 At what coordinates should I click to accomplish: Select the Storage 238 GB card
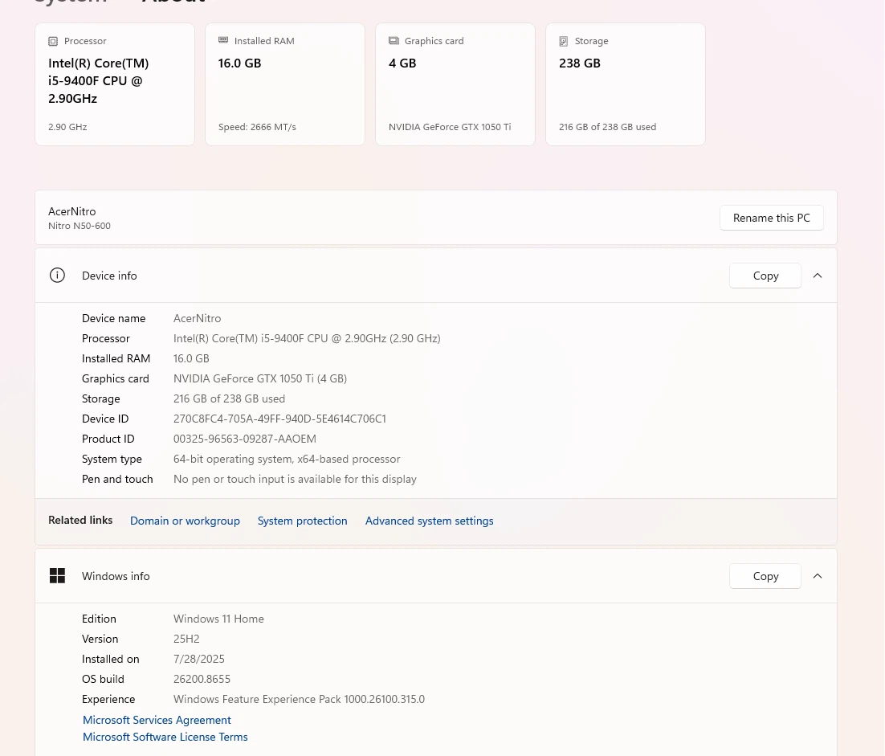tap(626, 84)
